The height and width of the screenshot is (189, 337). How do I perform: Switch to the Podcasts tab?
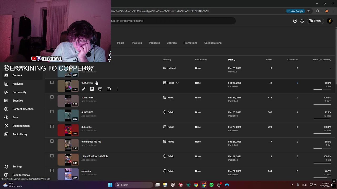pos(154,43)
